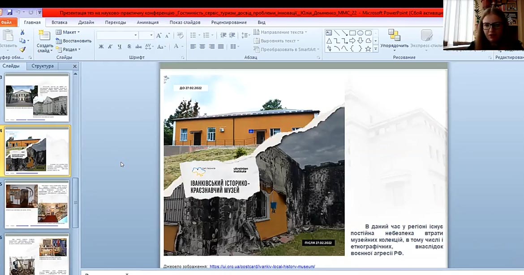Click the Format Painter brush icon
Screen dimensions: 524x275
click(x=22, y=50)
